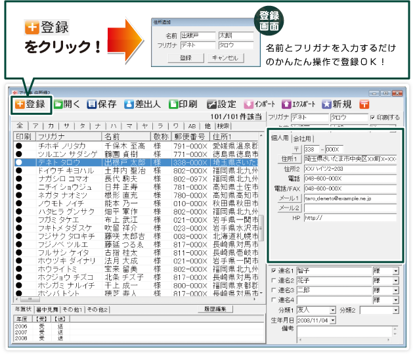Open the 連名1 honorific 様 dropdown

pyautogui.click(x=396, y=271)
